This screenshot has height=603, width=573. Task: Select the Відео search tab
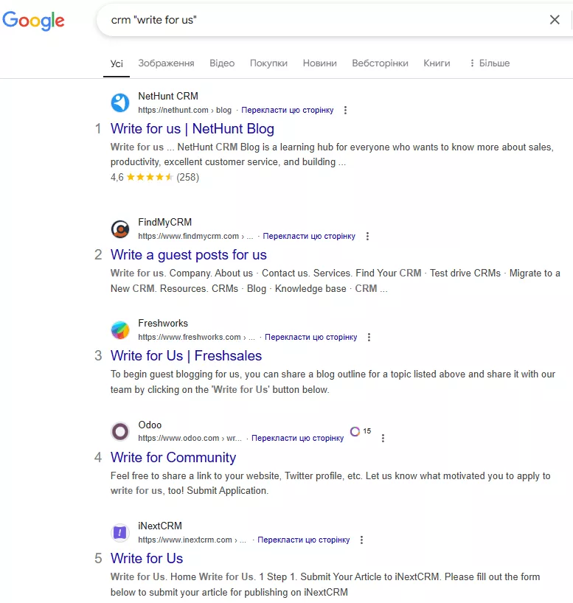coord(222,63)
